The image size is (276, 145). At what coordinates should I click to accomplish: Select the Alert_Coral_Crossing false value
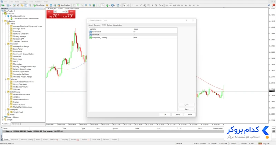[155, 38]
